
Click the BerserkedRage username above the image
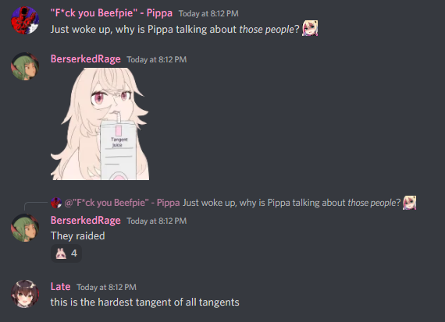tap(85, 59)
